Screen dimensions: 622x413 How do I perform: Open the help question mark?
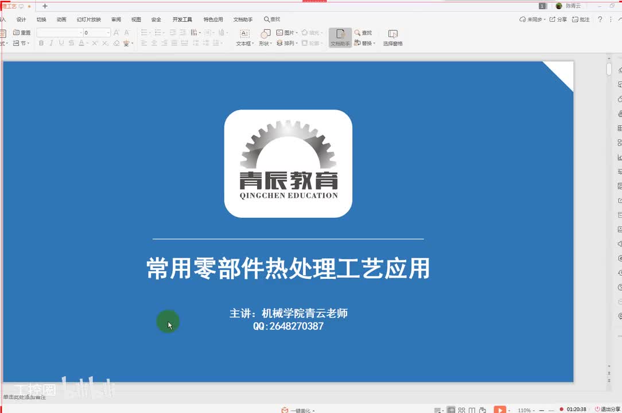tap(600, 19)
